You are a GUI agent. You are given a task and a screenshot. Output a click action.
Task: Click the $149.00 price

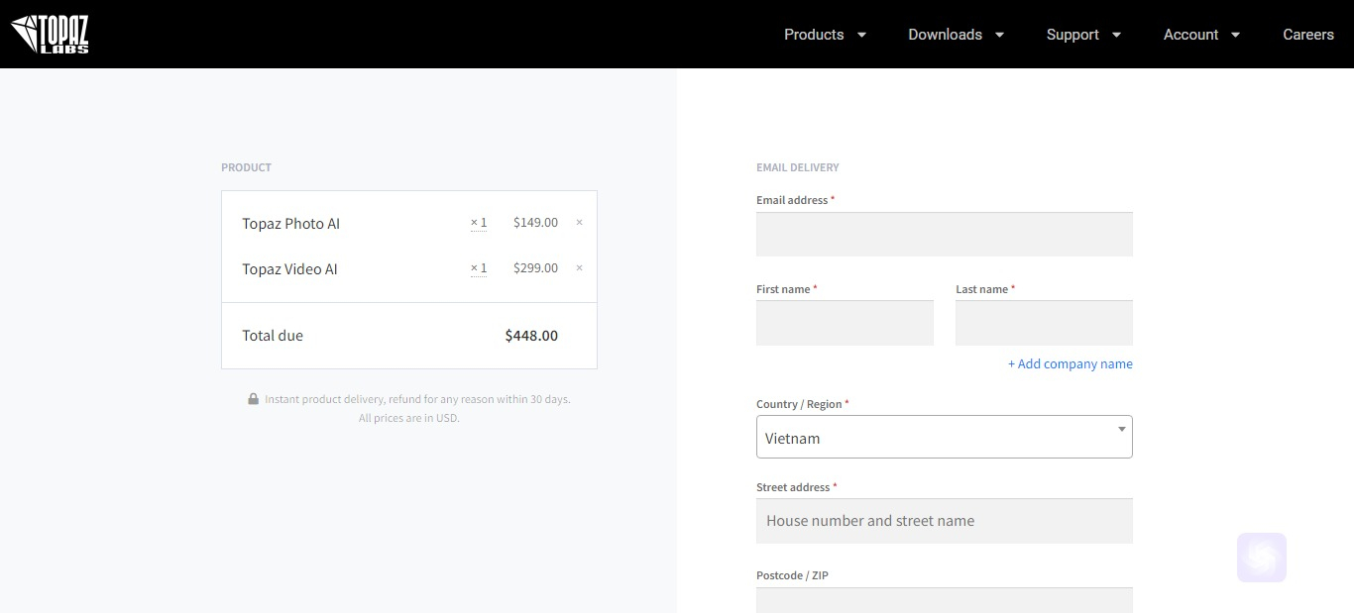coord(535,223)
